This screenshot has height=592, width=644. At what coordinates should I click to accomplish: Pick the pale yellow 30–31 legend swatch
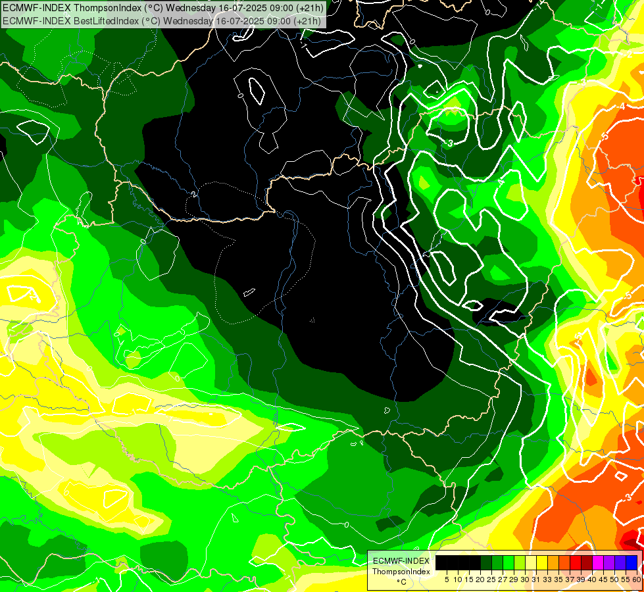coord(531,563)
